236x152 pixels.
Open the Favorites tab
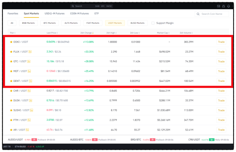tap(13, 14)
